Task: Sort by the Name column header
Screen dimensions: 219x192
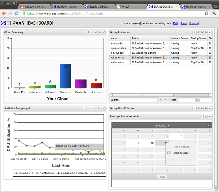Action: (120, 38)
